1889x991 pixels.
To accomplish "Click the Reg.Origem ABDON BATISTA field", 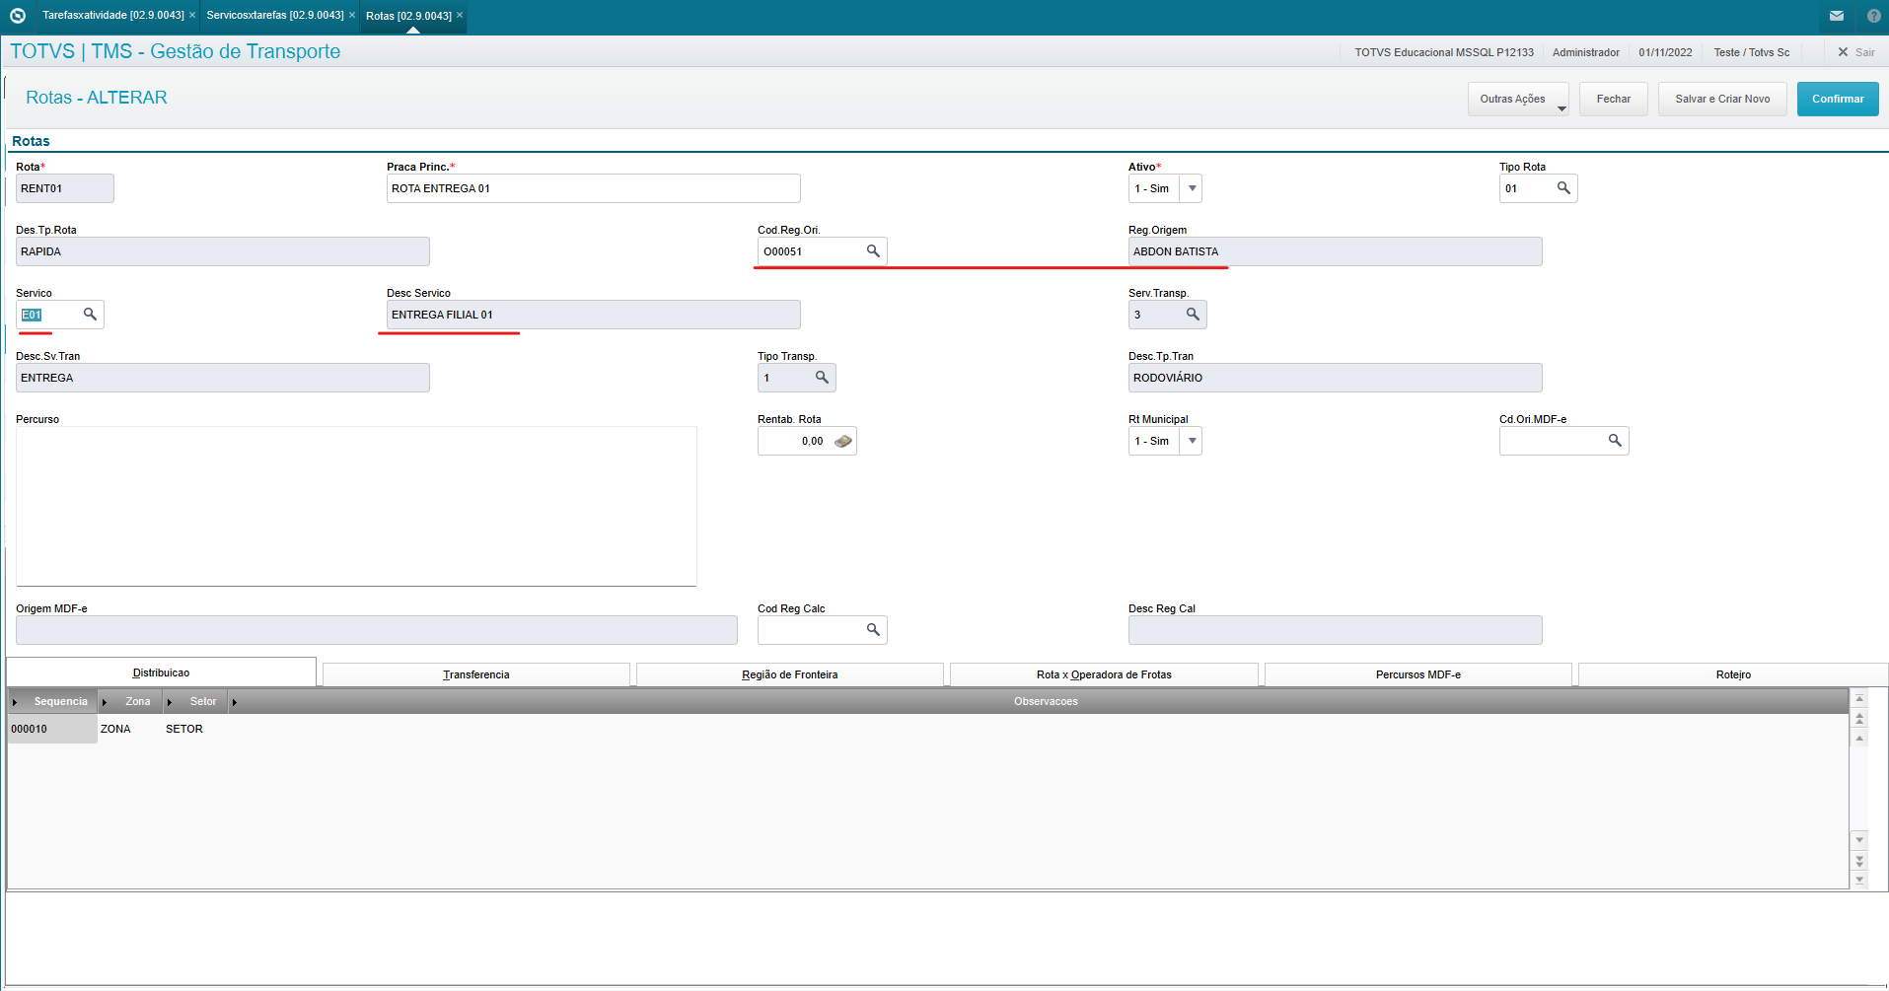I will tap(1335, 251).
